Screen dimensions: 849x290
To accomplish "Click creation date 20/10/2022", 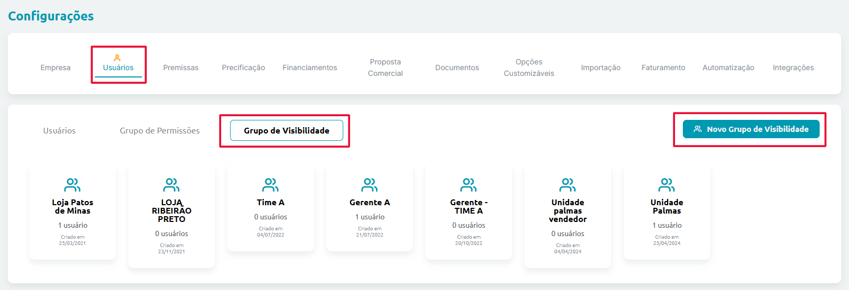I will (x=469, y=243).
